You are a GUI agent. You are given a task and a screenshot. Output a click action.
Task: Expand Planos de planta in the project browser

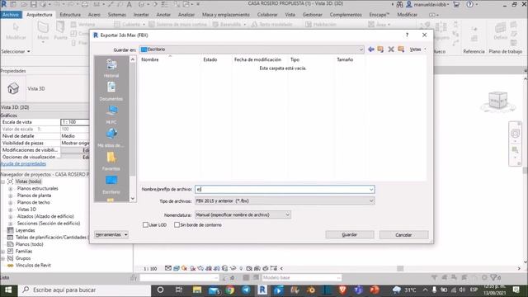pyautogui.click(x=11, y=196)
